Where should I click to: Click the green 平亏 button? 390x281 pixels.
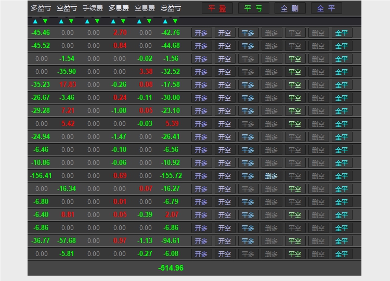pos(253,8)
